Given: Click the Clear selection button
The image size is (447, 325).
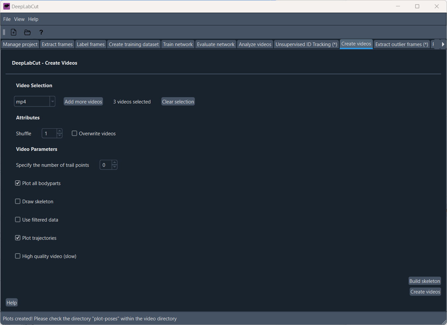Looking at the screenshot, I should coord(178,101).
